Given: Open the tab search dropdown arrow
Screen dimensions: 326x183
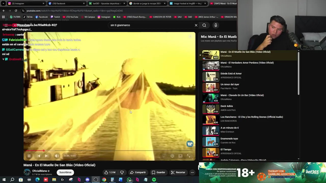Looking at the screenshot, I should 3,4.
